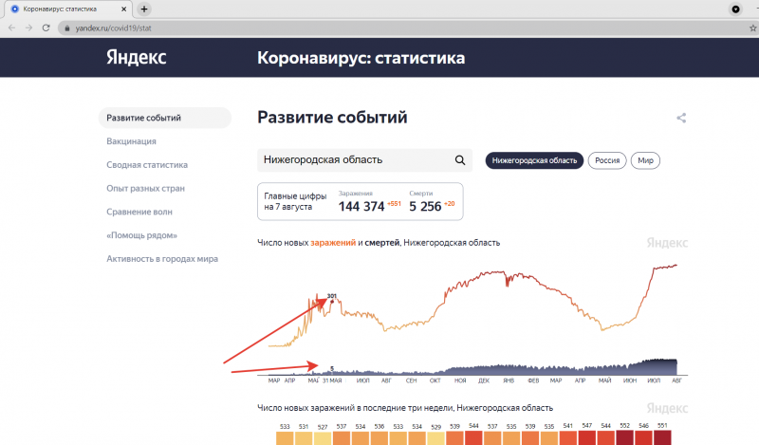759x445 pixels.
Task: Select Нижегородская область region chip
Action: coord(534,160)
